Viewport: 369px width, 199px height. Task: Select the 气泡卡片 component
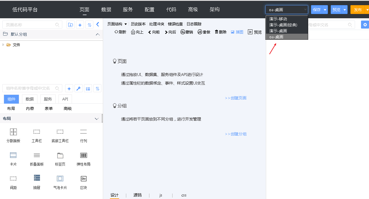(x=60, y=182)
